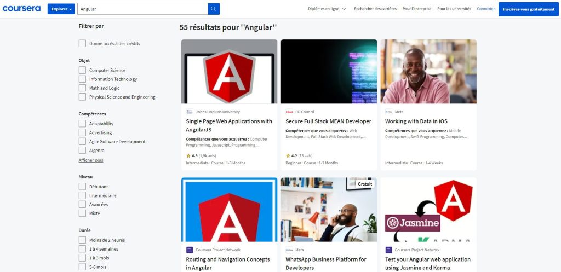The image size is (561, 272).
Task: Expand the 'Diplômes en ligne' menu
Action: (x=327, y=9)
